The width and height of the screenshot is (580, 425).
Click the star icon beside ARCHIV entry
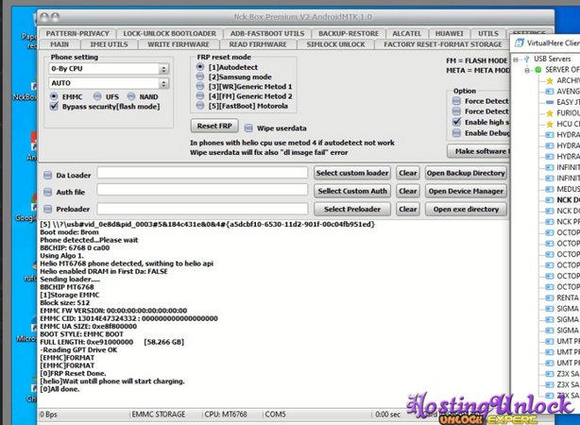[549, 81]
